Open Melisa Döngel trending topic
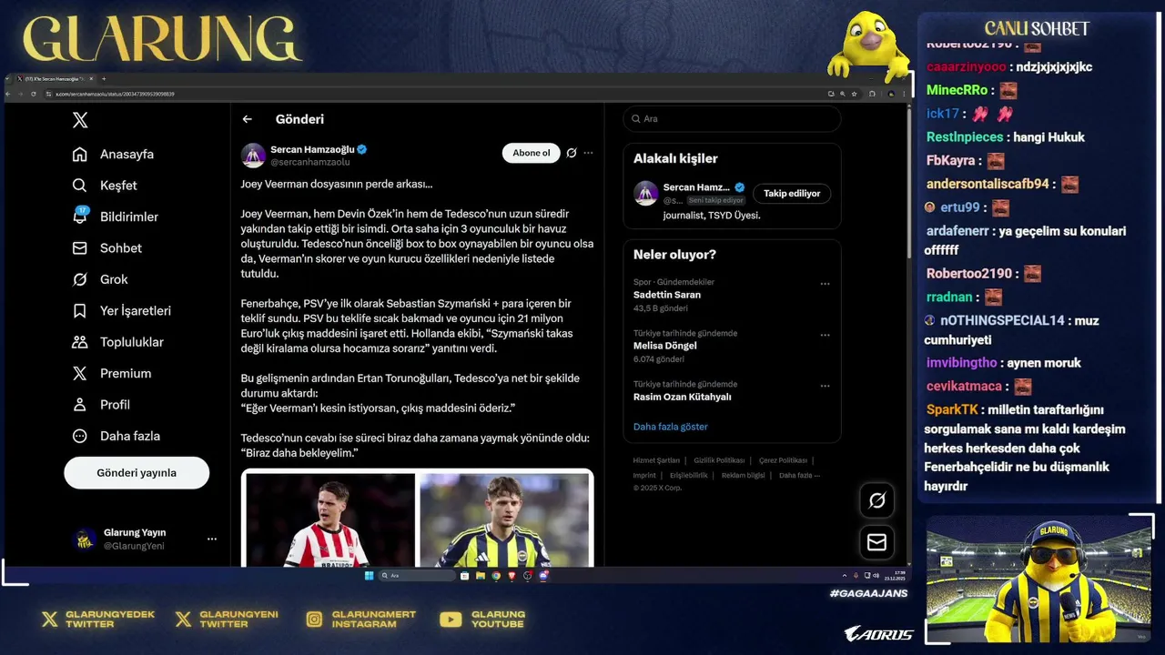This screenshot has height=655, width=1165. click(x=665, y=346)
